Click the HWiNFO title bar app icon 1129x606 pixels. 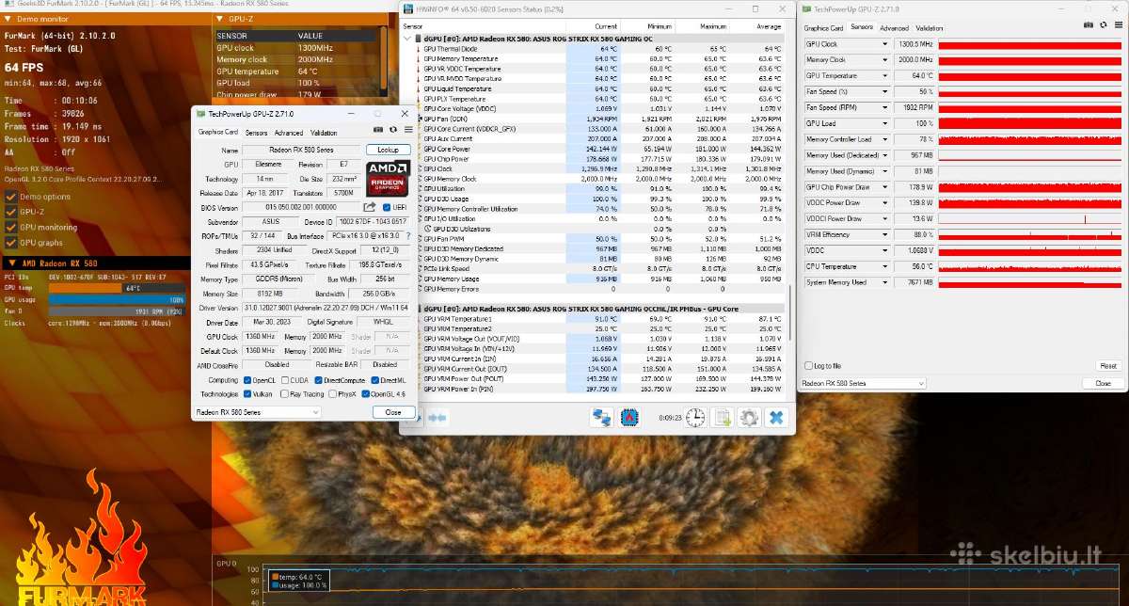(408, 8)
